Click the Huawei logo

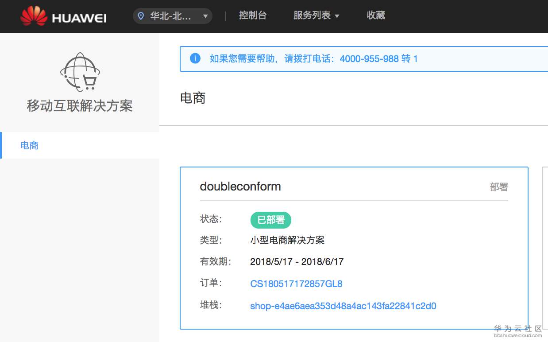click(62, 16)
